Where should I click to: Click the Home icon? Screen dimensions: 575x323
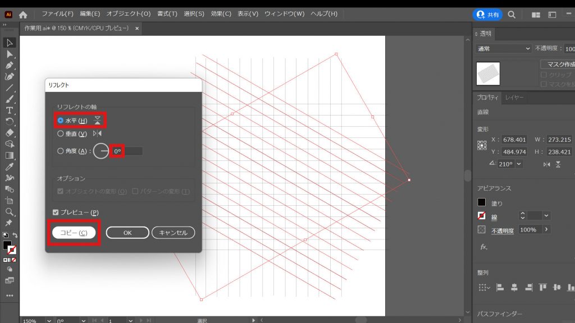click(x=23, y=14)
